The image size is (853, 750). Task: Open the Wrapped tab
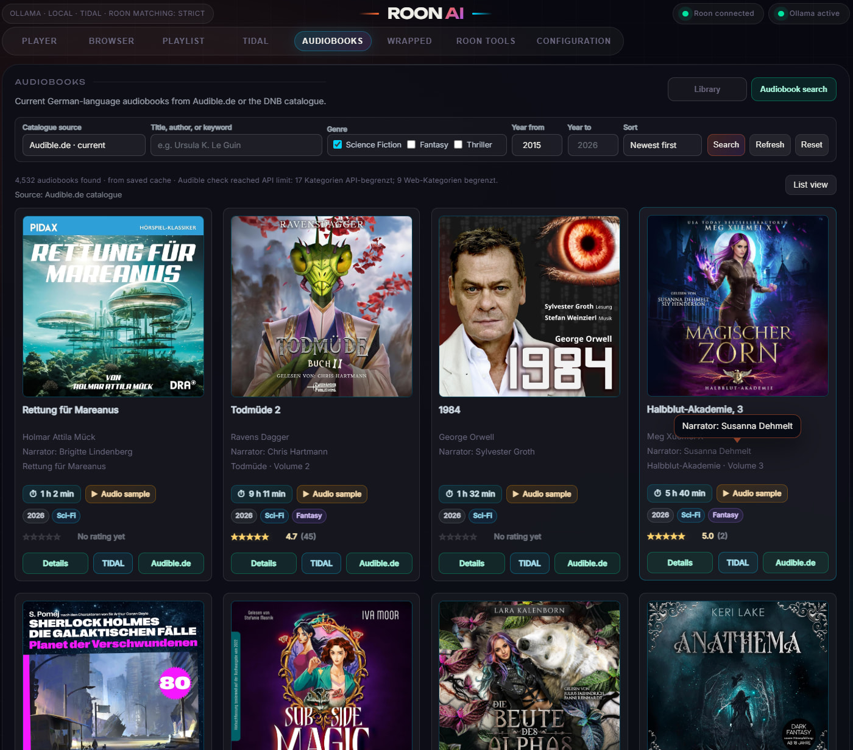409,41
